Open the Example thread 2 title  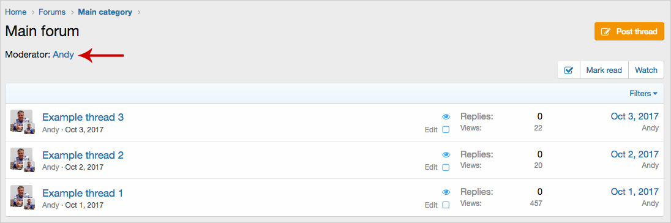pyautogui.click(x=83, y=155)
